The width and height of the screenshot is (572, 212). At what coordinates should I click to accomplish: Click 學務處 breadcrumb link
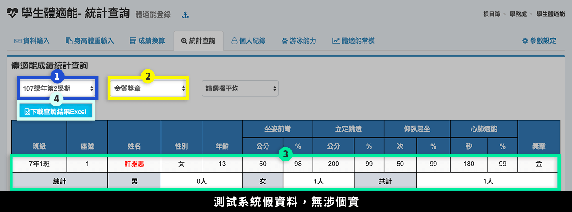tap(517, 14)
